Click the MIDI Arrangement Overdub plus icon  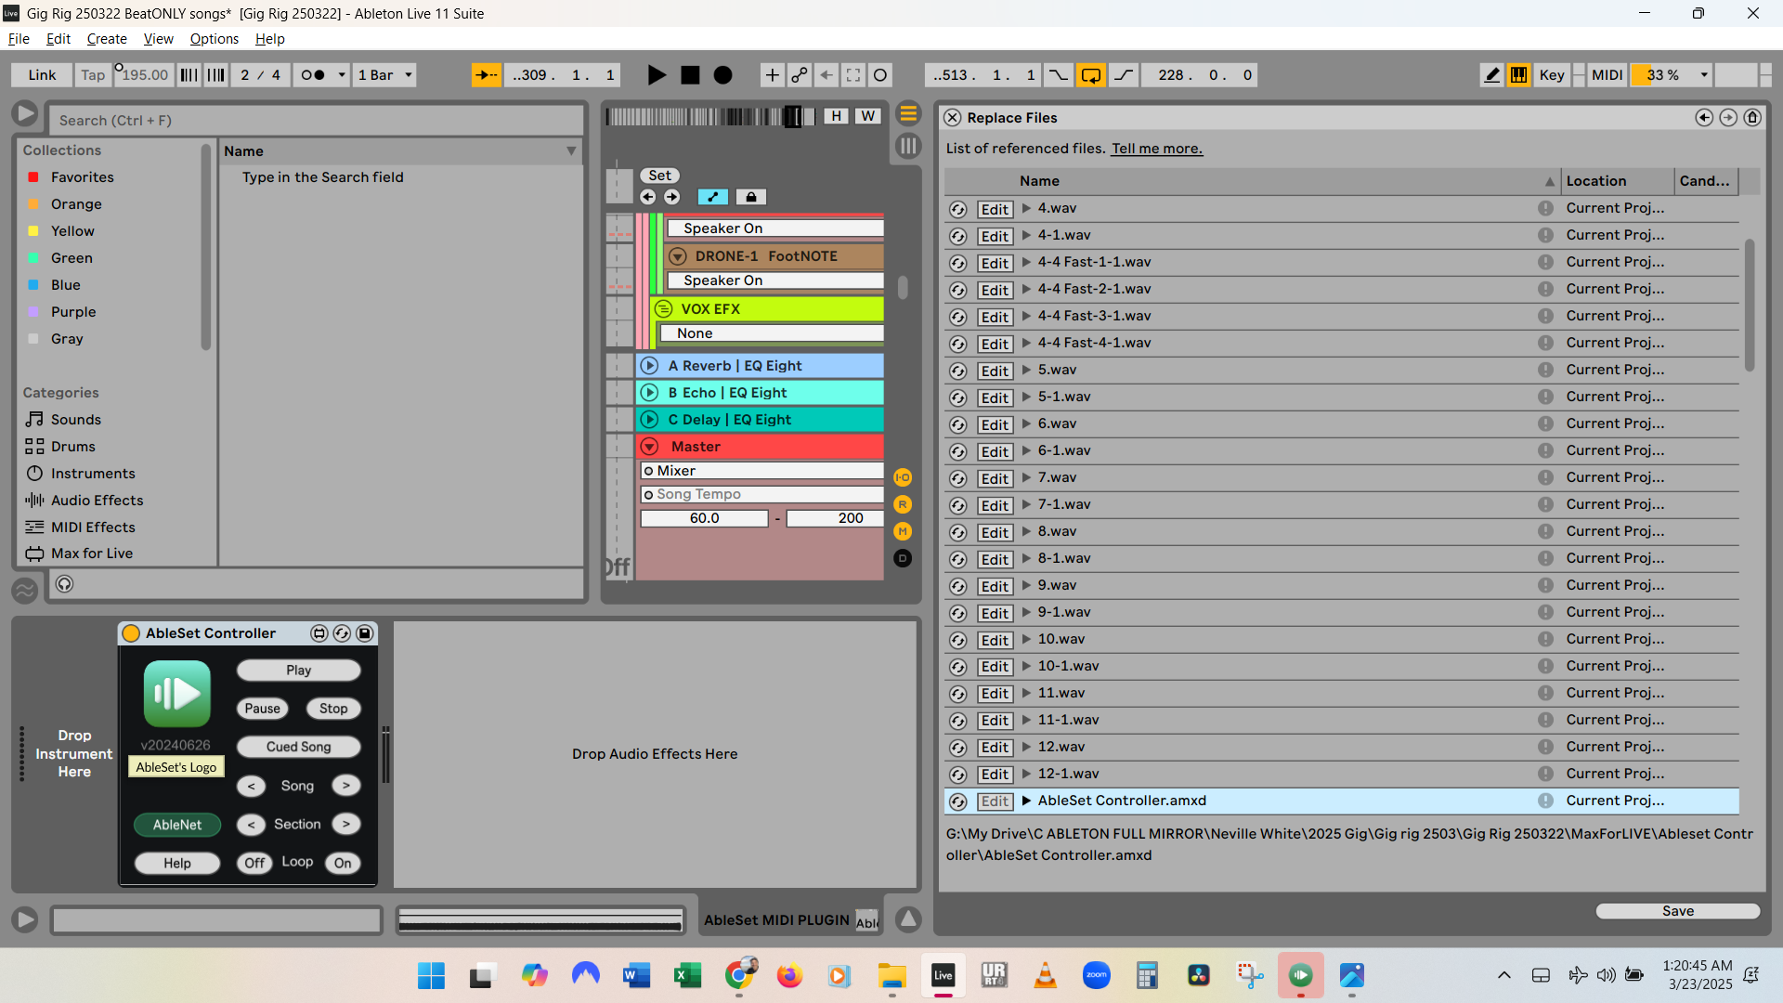(772, 75)
